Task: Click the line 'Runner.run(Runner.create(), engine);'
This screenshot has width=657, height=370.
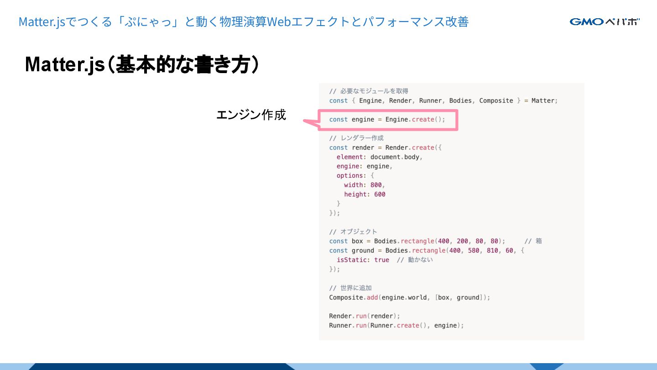Action: pos(396,325)
